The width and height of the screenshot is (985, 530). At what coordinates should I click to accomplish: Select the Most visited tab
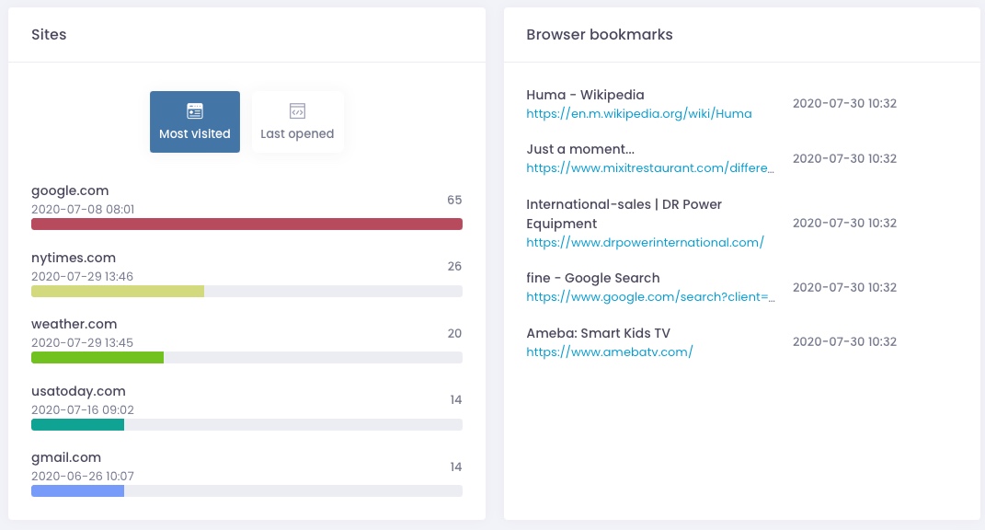[195, 122]
